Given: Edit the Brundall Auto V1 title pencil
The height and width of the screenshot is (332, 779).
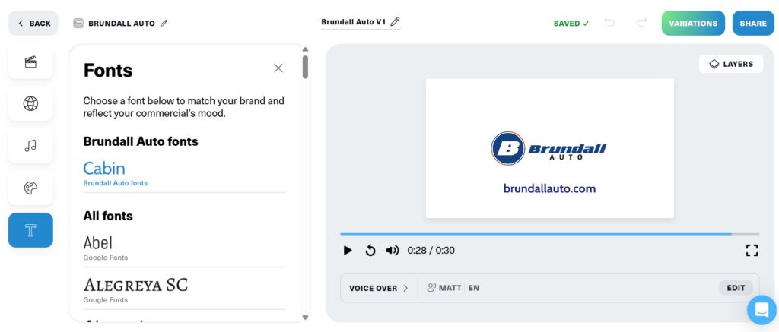Looking at the screenshot, I should click(x=395, y=22).
